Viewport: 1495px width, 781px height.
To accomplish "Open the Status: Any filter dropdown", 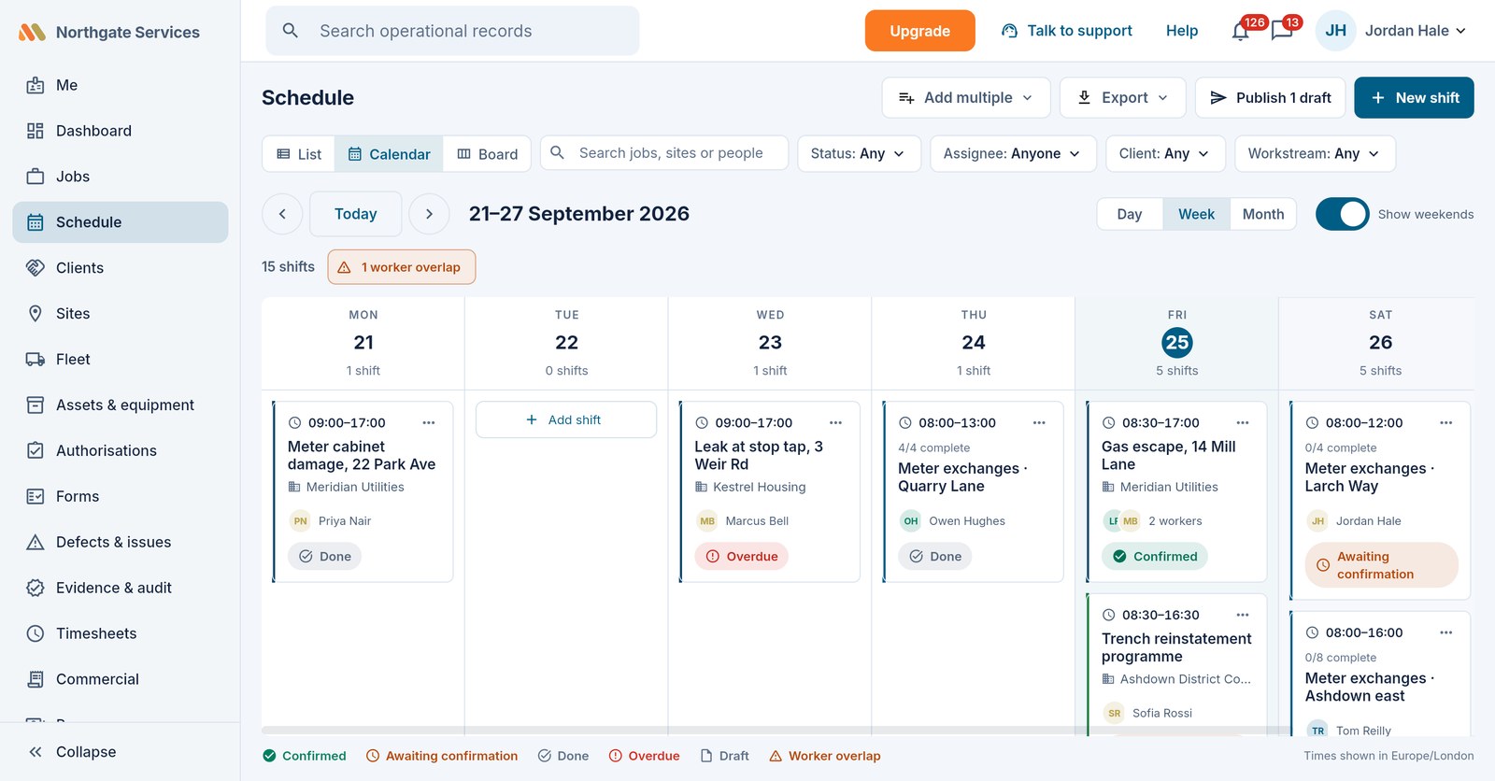I will point(859,153).
